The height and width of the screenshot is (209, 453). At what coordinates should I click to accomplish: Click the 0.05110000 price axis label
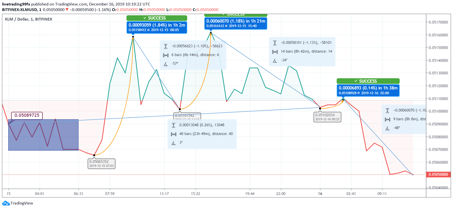(x=438, y=99)
